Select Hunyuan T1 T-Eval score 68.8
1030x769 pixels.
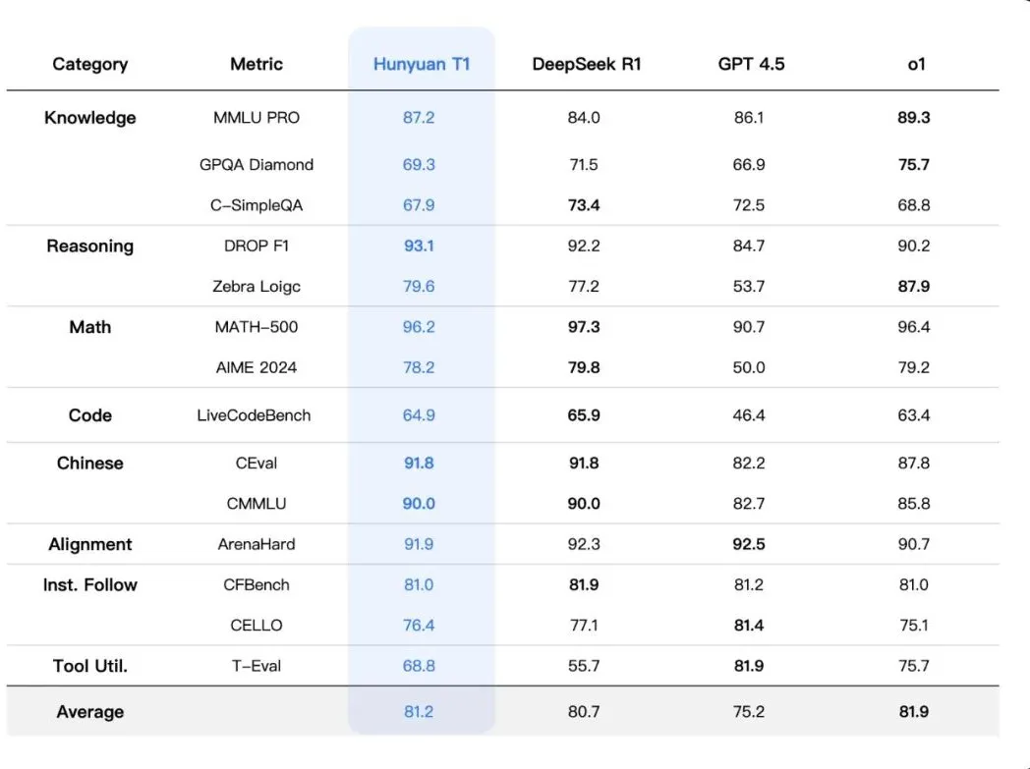419,666
